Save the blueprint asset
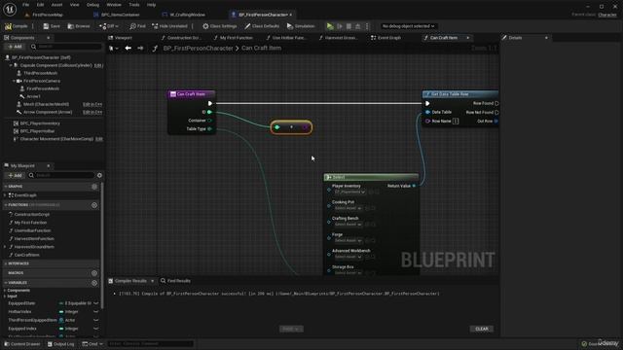 coord(52,26)
